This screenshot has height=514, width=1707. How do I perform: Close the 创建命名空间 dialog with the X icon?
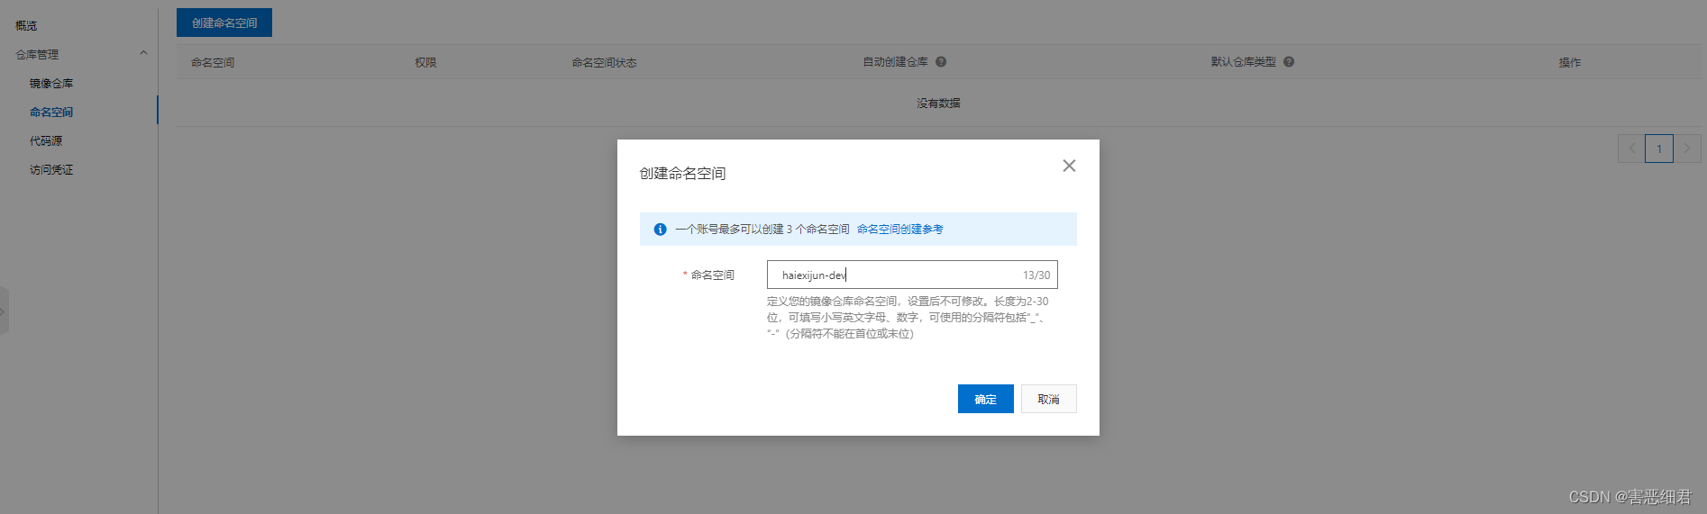1069,166
